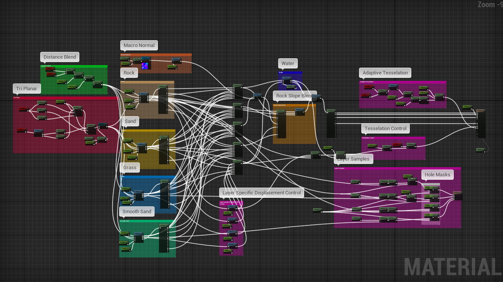
Task: Select the Sand comment bubble label
Action: tap(130, 121)
